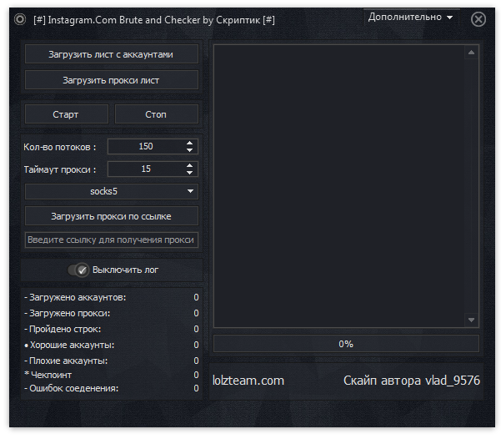This screenshot has width=501, height=439.
Task: Click the Таймаут прокси label
Action: click(60, 169)
